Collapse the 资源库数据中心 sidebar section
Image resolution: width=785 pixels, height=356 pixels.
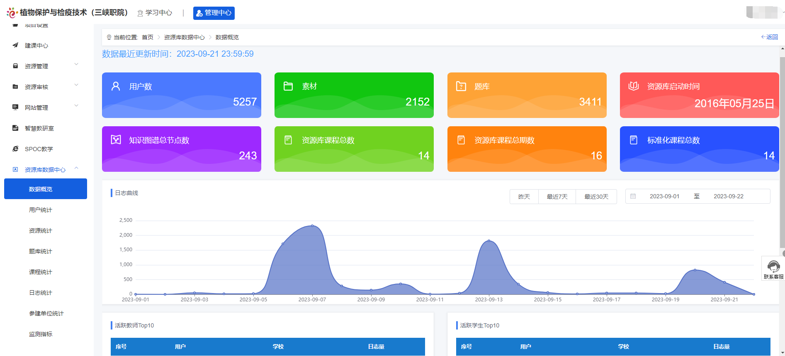tap(76, 168)
